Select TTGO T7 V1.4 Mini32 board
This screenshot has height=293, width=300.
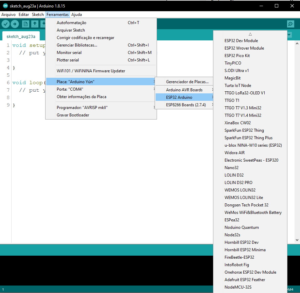pos(250,115)
